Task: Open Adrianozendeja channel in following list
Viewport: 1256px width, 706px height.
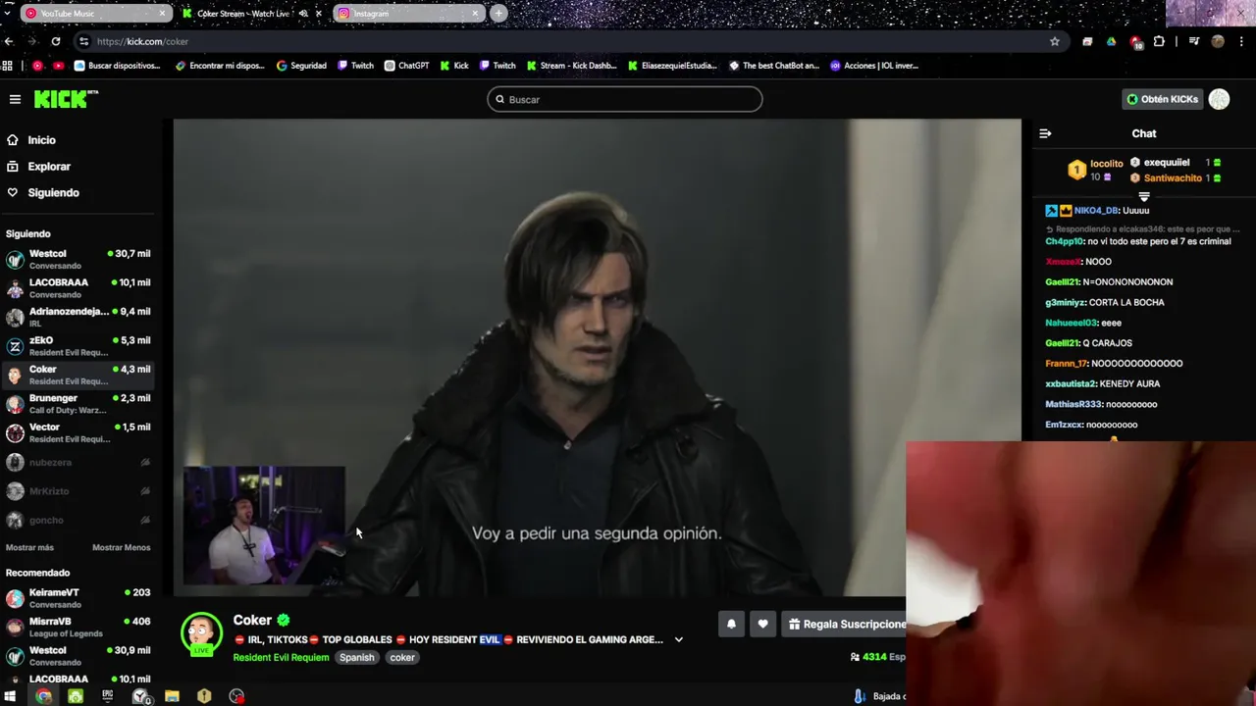Action: pos(78,317)
